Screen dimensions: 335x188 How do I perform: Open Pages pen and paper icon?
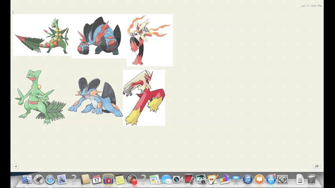pos(213,179)
